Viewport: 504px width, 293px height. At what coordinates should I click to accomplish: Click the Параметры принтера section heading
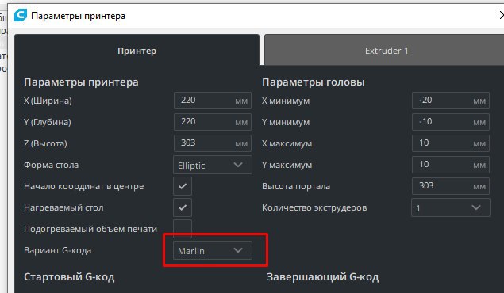(x=81, y=82)
